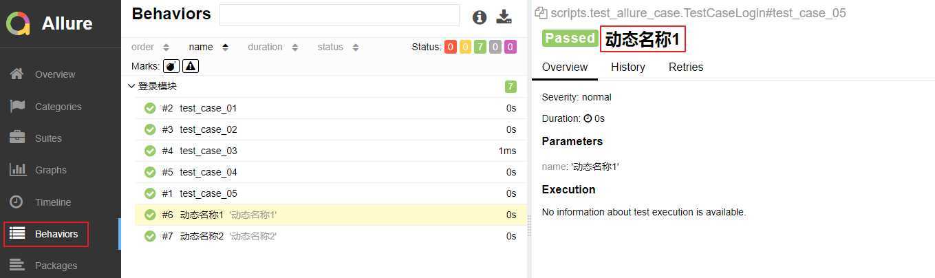Select test_case_03 in the list
The image size is (935, 278).
click(331, 151)
